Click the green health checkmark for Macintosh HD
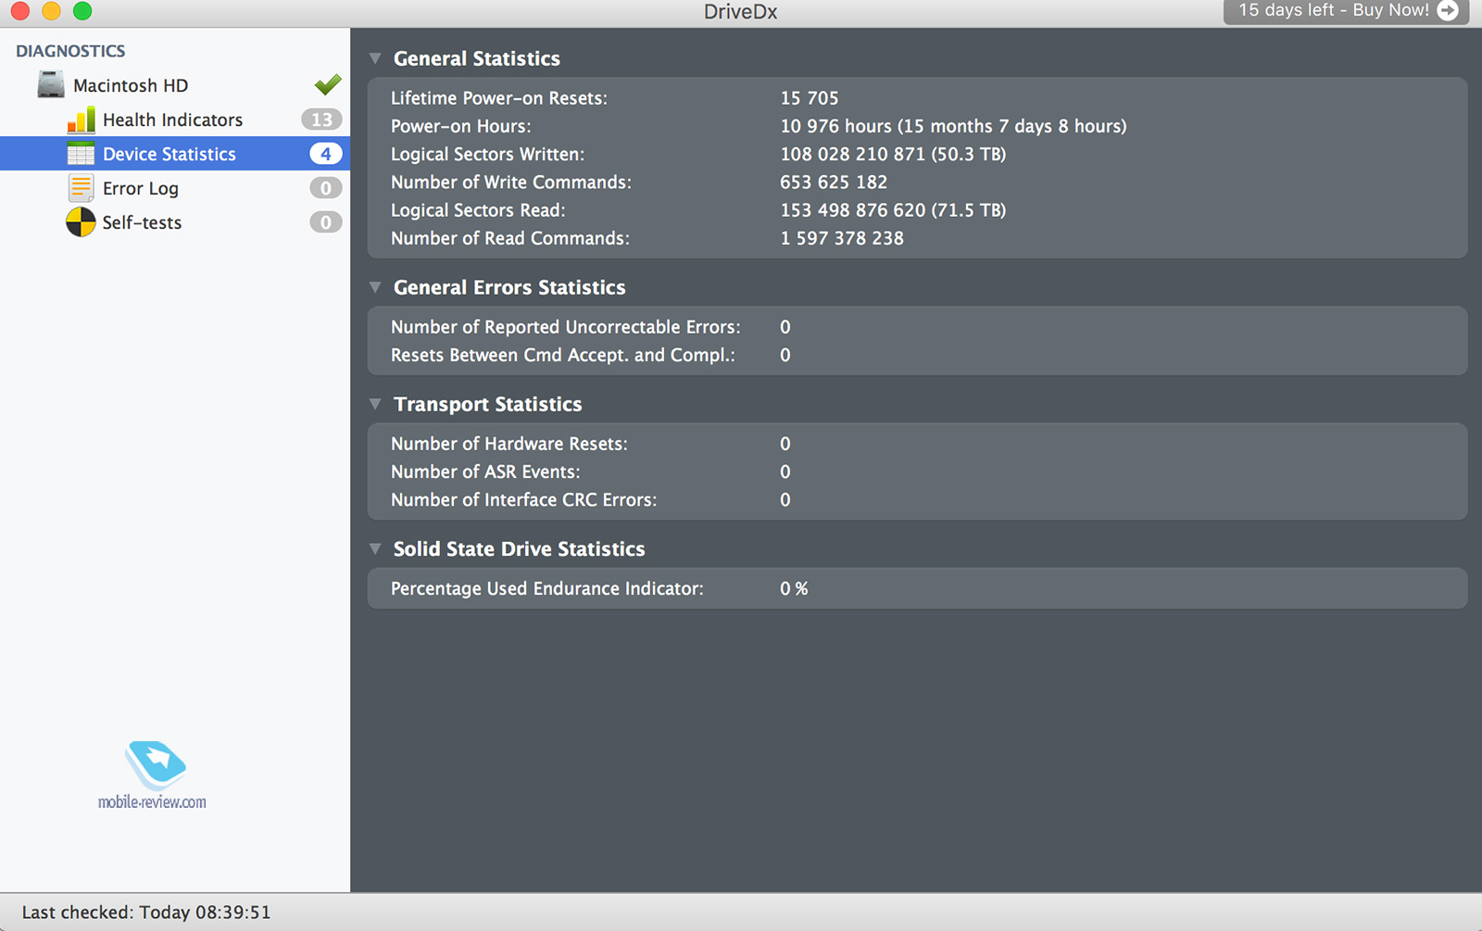1482x931 pixels. coord(328,84)
